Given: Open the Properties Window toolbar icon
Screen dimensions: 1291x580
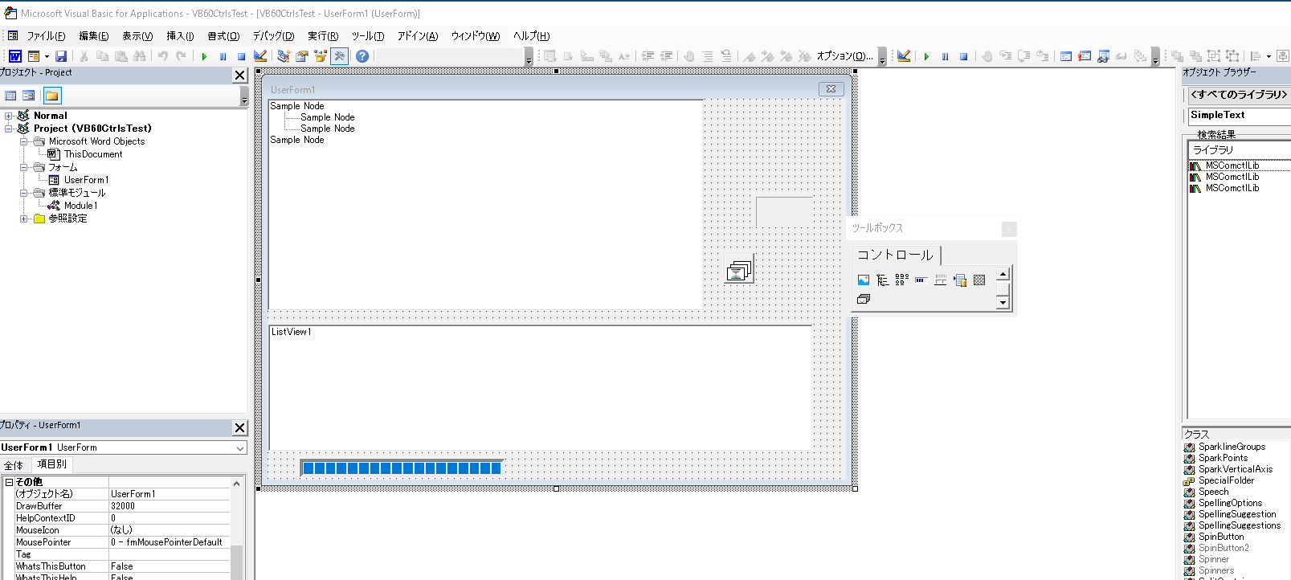Looking at the screenshot, I should [x=302, y=56].
